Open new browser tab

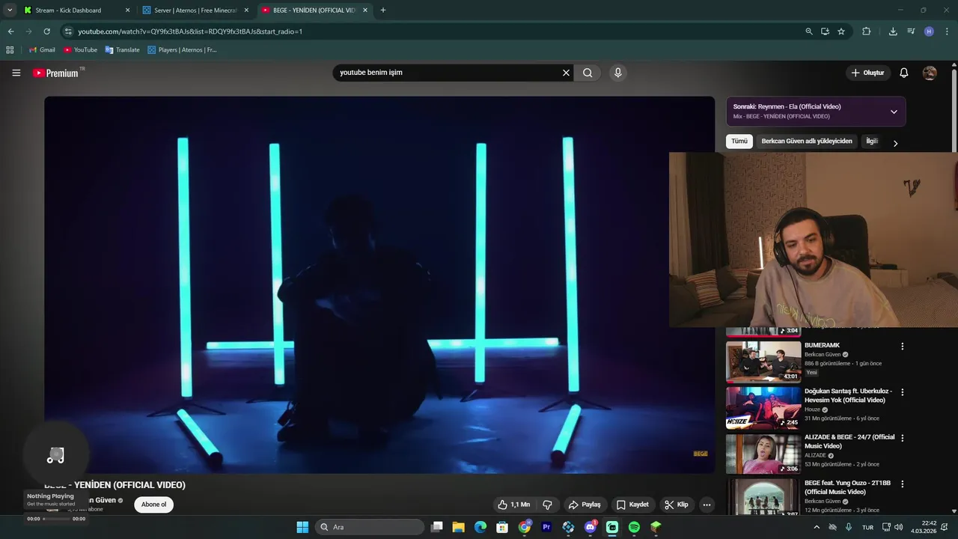(383, 10)
